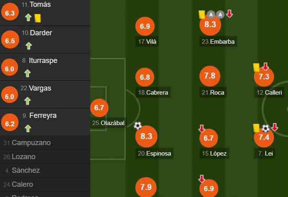Click the yellow card icon on Calleri
Image resolution: width=288 pixels, height=197 pixels.
(257, 67)
